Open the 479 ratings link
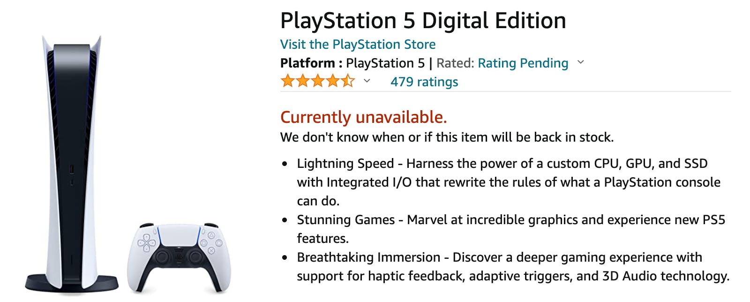Image resolution: width=750 pixels, height=302 pixels. coord(424,82)
